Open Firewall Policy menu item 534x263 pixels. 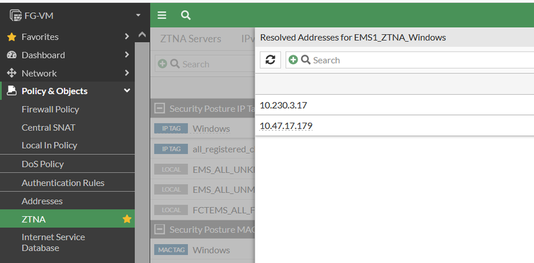[x=50, y=109]
